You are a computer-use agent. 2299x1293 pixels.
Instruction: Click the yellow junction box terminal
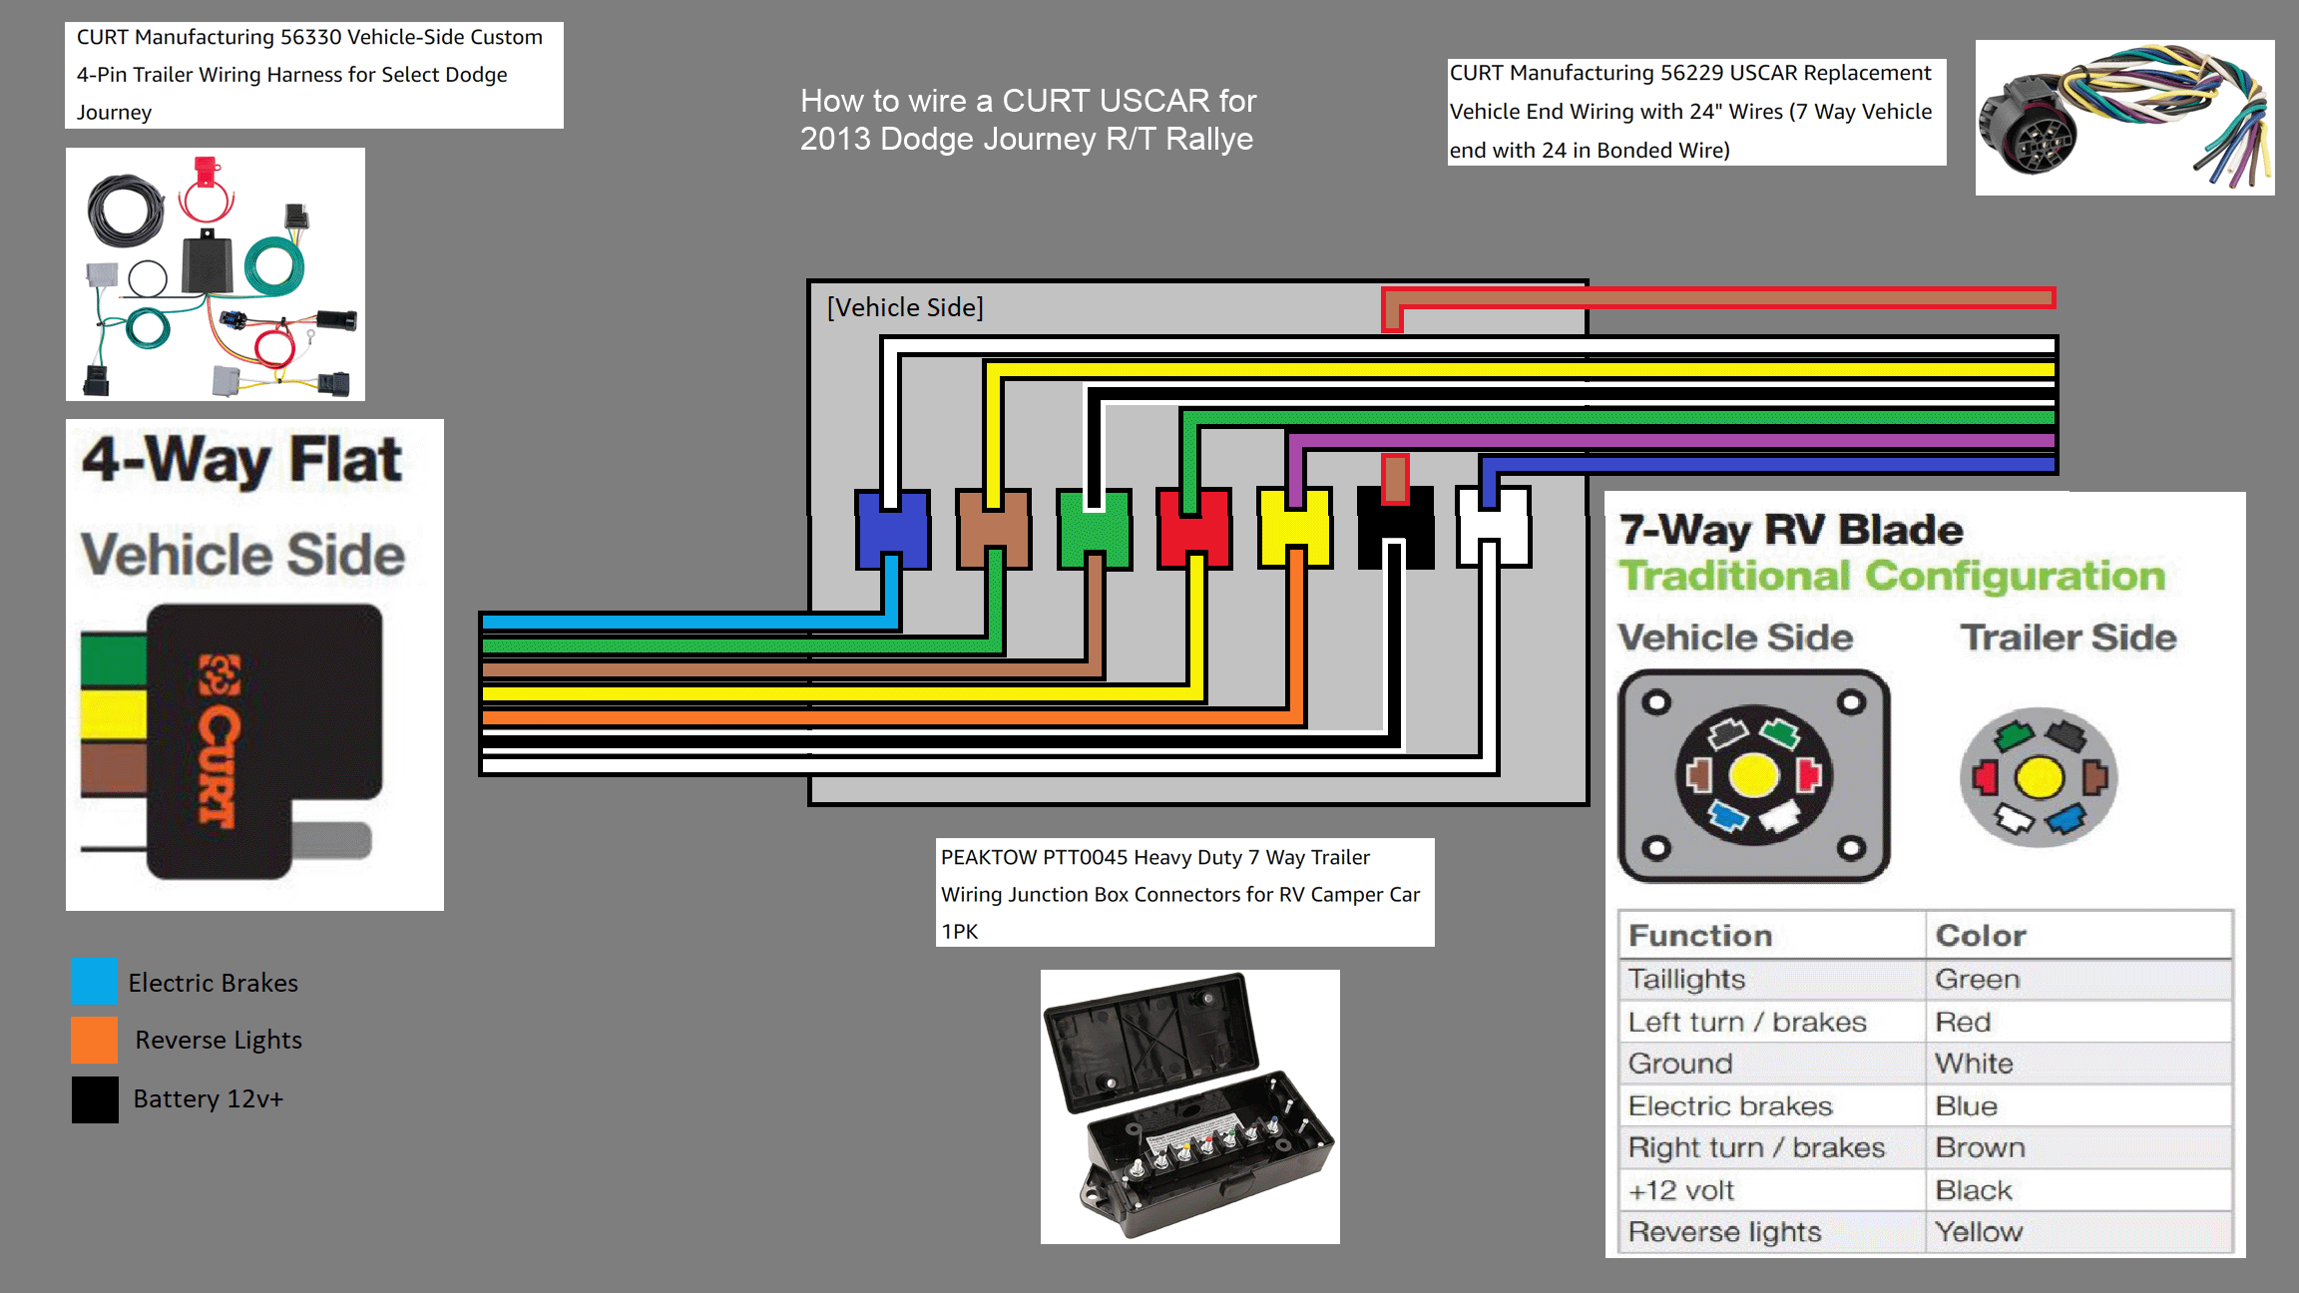tap(1295, 529)
